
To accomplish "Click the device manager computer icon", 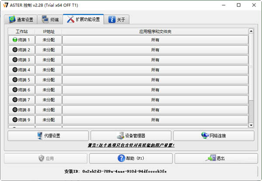I will 120,136.
